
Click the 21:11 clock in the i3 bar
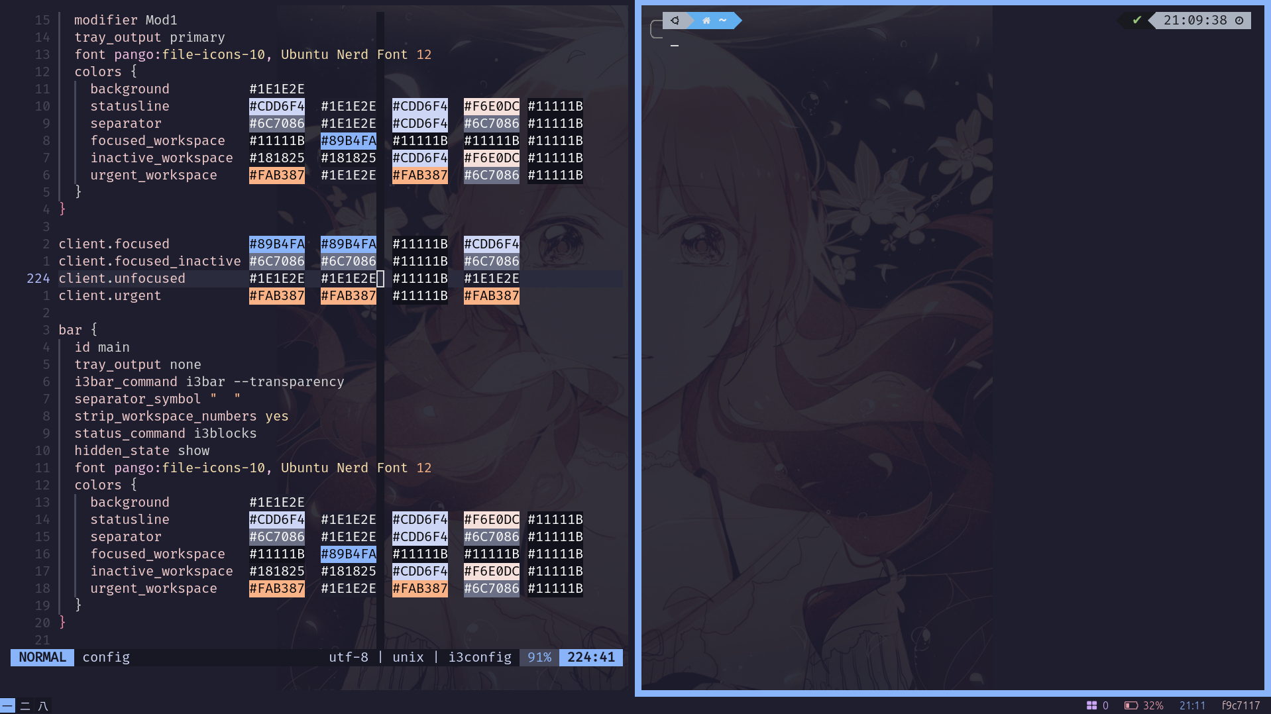[x=1192, y=705]
